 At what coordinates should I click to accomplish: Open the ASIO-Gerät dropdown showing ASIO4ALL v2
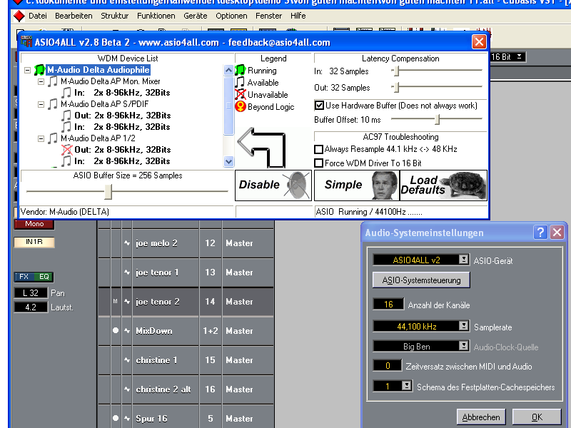point(463,260)
